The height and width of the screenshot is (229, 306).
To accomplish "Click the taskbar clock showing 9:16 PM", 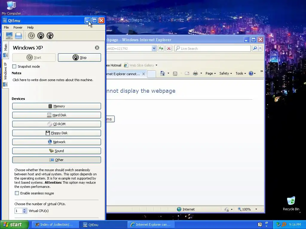I will (295, 225).
